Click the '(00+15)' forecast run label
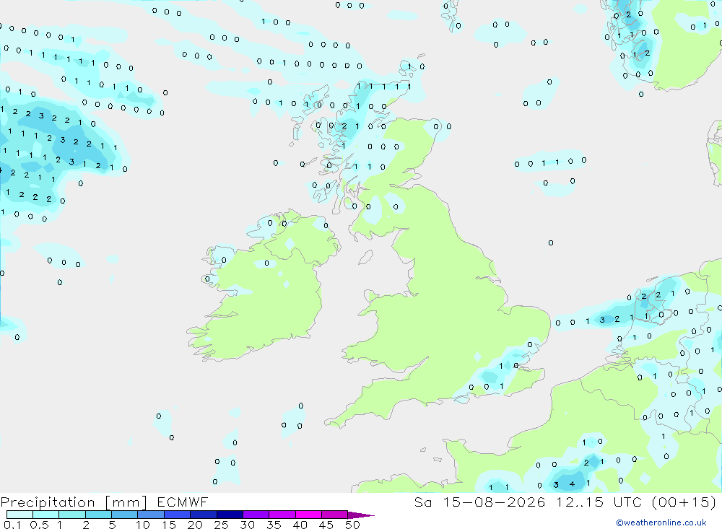 (x=684, y=502)
